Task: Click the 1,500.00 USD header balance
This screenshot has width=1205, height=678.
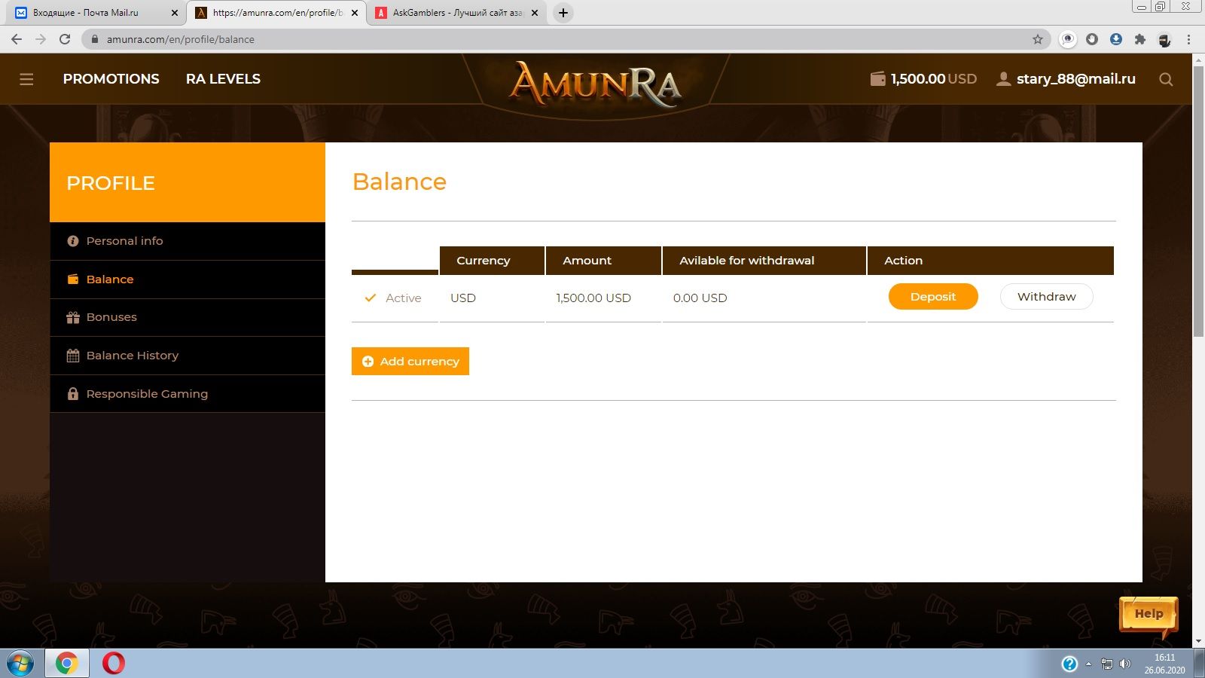Action: pyautogui.click(x=934, y=79)
